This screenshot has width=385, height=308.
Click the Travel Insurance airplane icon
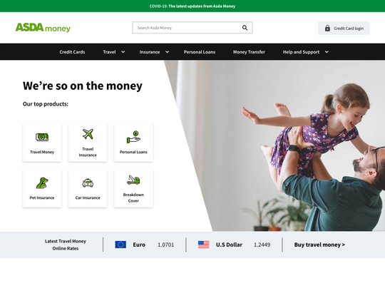[x=88, y=134]
